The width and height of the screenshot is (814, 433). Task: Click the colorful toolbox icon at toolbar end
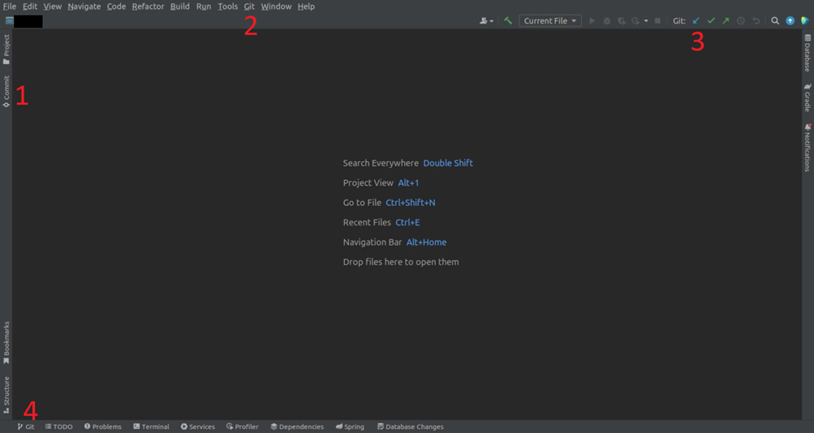804,21
